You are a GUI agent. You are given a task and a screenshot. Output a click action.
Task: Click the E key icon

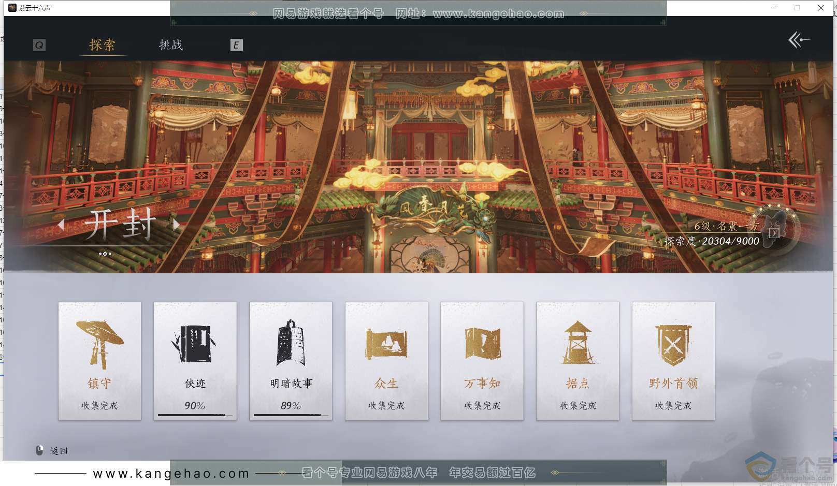pos(236,45)
